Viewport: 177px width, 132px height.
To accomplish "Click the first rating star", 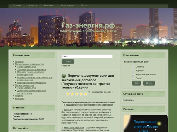I will point(68,94).
